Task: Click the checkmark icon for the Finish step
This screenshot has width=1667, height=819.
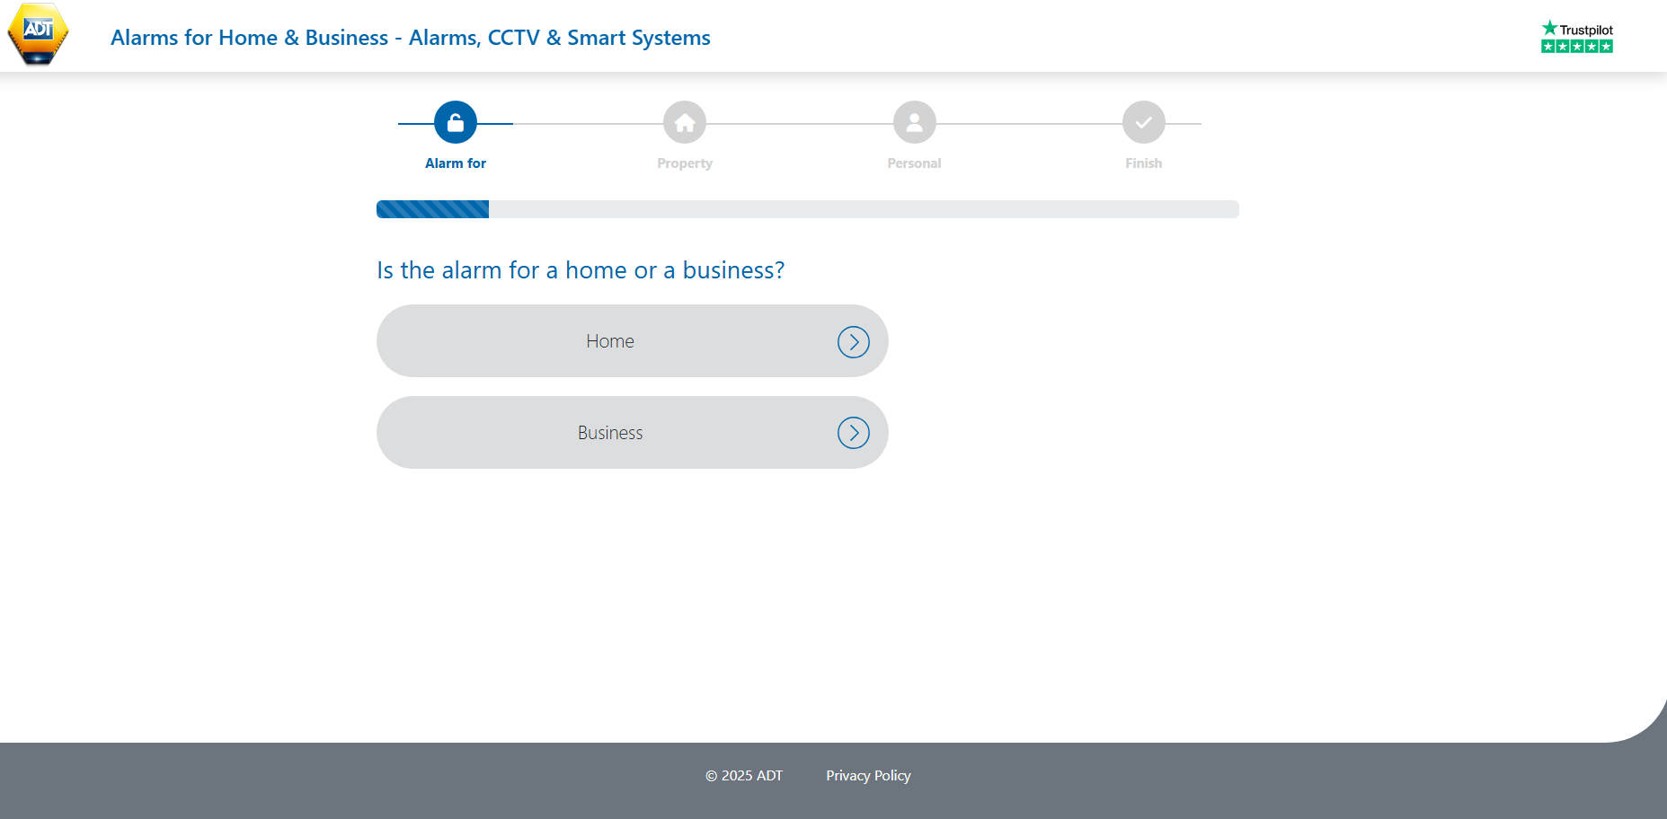Action: (1143, 123)
